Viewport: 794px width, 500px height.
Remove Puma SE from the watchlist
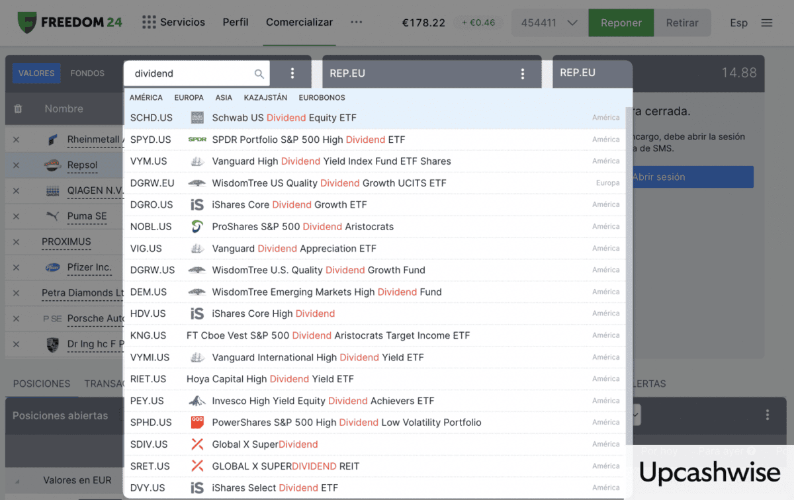coord(17,216)
